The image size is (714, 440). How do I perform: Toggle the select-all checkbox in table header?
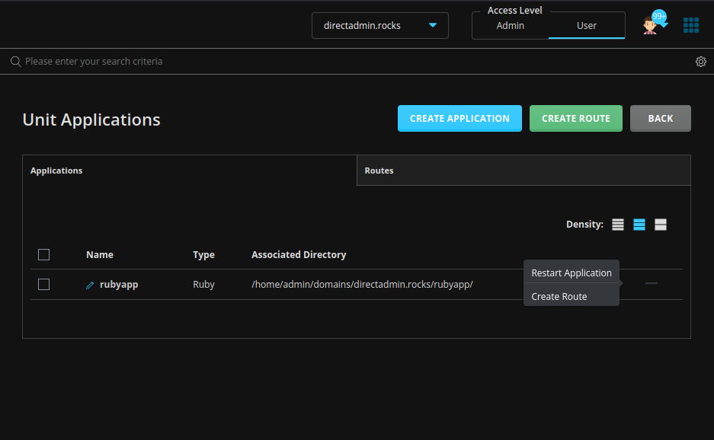click(x=43, y=254)
